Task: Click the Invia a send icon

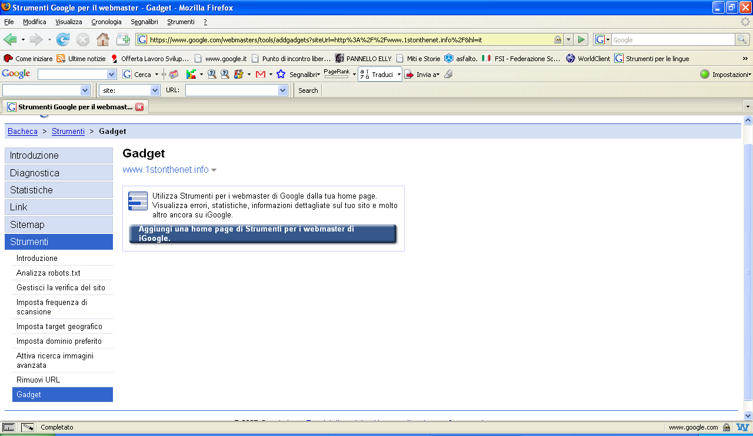Action: click(x=409, y=75)
